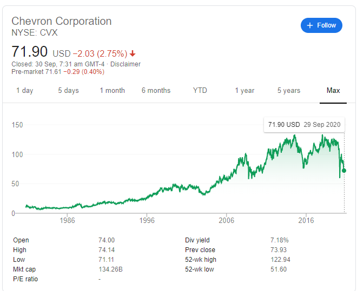
Task: Click the Chevron Corporation title
Action: pos(62,21)
